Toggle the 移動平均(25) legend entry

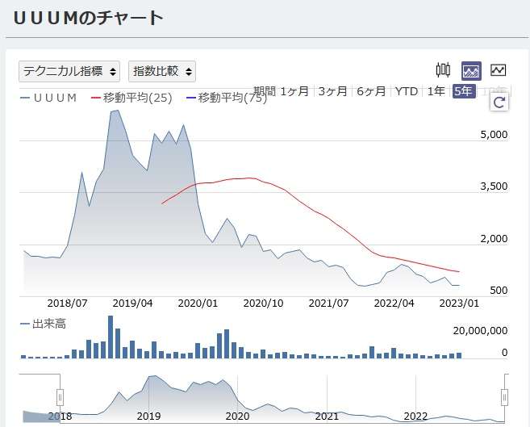pyautogui.click(x=131, y=98)
